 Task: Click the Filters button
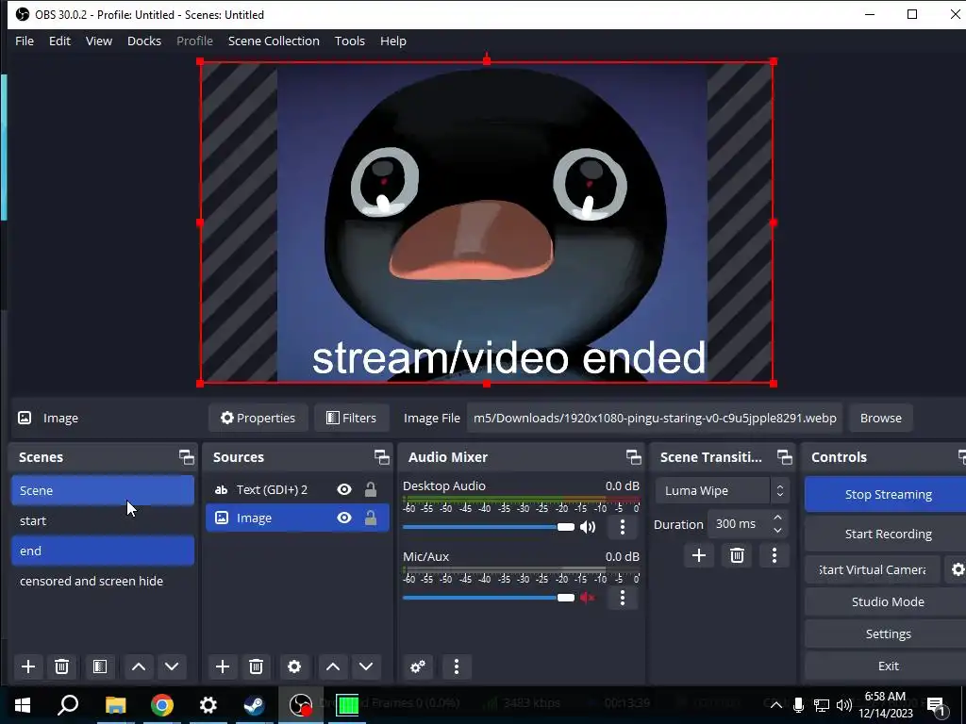tap(351, 418)
